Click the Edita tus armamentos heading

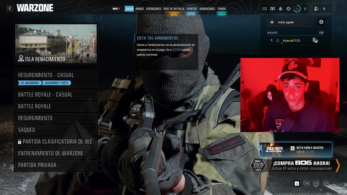pos(158,38)
